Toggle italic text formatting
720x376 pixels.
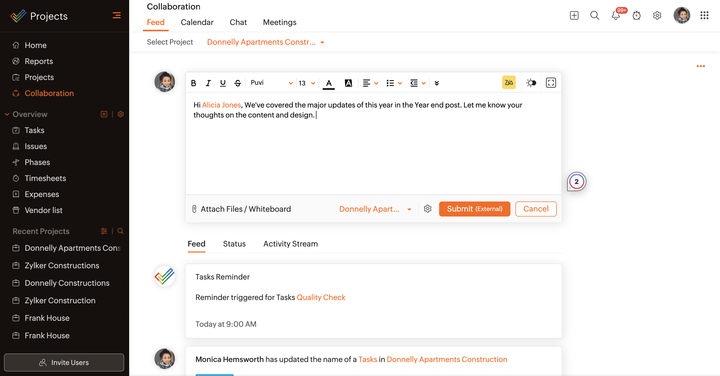(208, 83)
